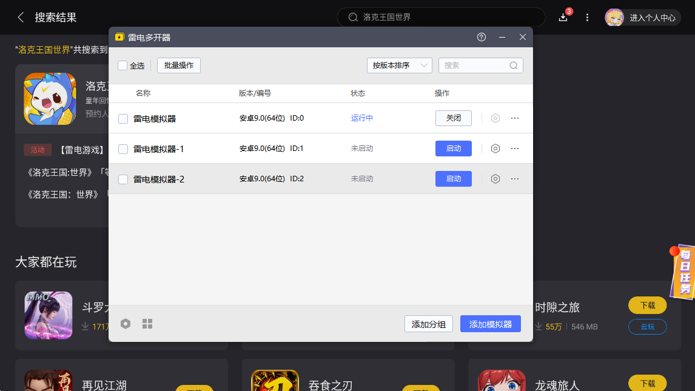
Task: Click the 状态 column header
Action: [x=358, y=93]
